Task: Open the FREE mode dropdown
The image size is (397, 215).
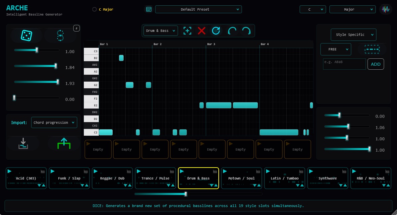Action: pyautogui.click(x=336, y=49)
